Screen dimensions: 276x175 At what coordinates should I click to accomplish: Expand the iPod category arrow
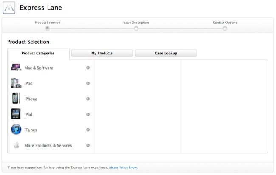(88, 83)
